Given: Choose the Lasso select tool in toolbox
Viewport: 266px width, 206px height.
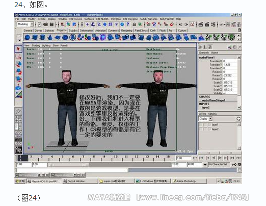Looking at the screenshot, I should 18,57.
